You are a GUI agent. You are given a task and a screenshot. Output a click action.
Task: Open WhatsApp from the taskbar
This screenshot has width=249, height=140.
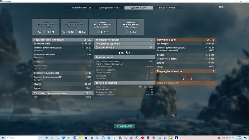click(137, 138)
